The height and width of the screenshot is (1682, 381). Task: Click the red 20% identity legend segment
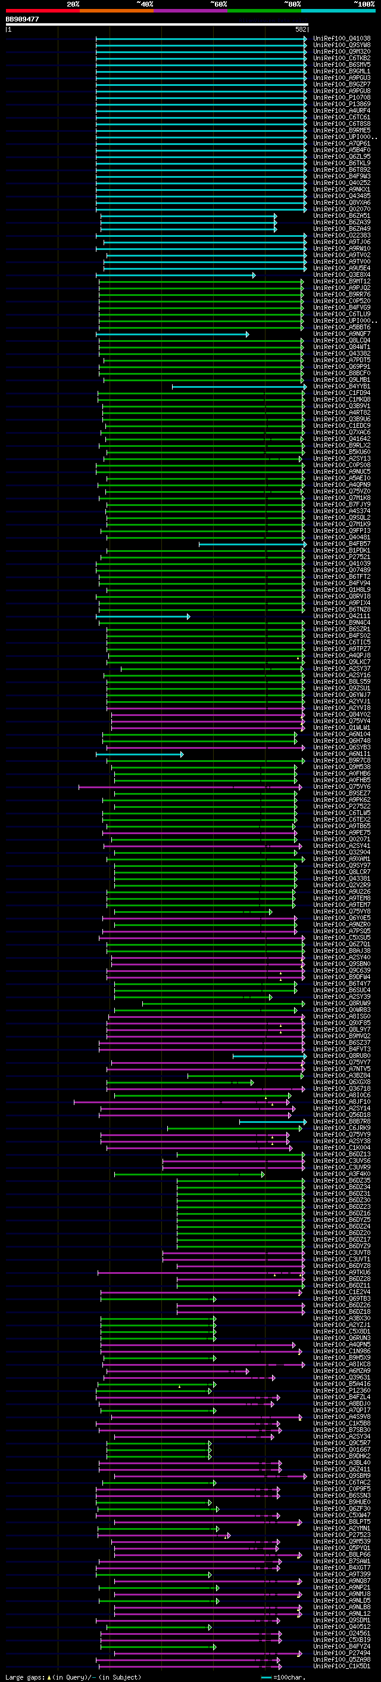42,11
